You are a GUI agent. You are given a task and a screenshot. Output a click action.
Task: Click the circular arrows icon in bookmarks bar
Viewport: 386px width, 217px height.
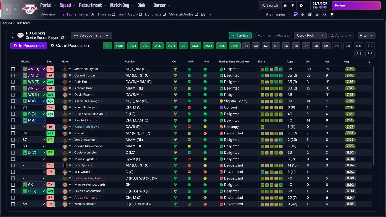tap(324, 14)
